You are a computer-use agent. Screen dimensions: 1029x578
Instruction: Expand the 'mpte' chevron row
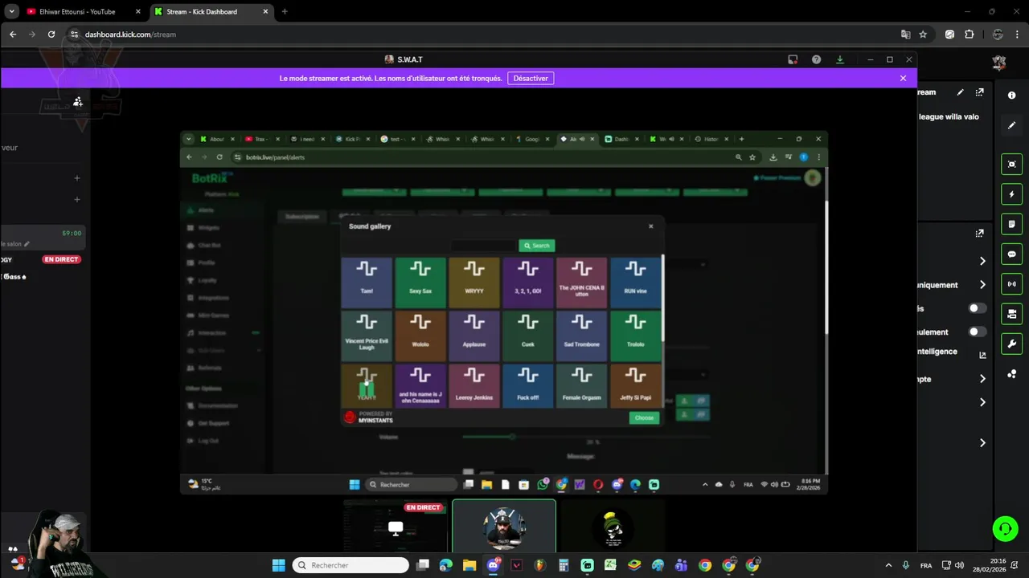click(x=982, y=379)
